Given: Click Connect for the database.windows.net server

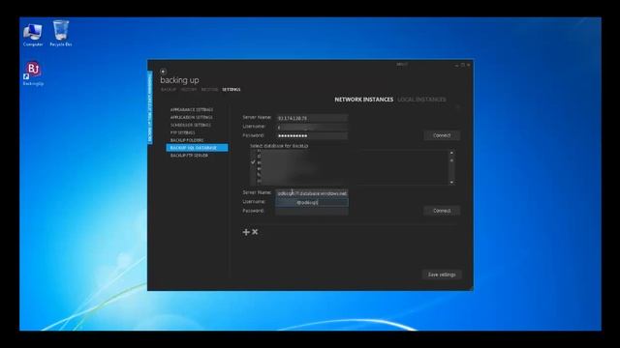Looking at the screenshot, I should pos(442,211).
